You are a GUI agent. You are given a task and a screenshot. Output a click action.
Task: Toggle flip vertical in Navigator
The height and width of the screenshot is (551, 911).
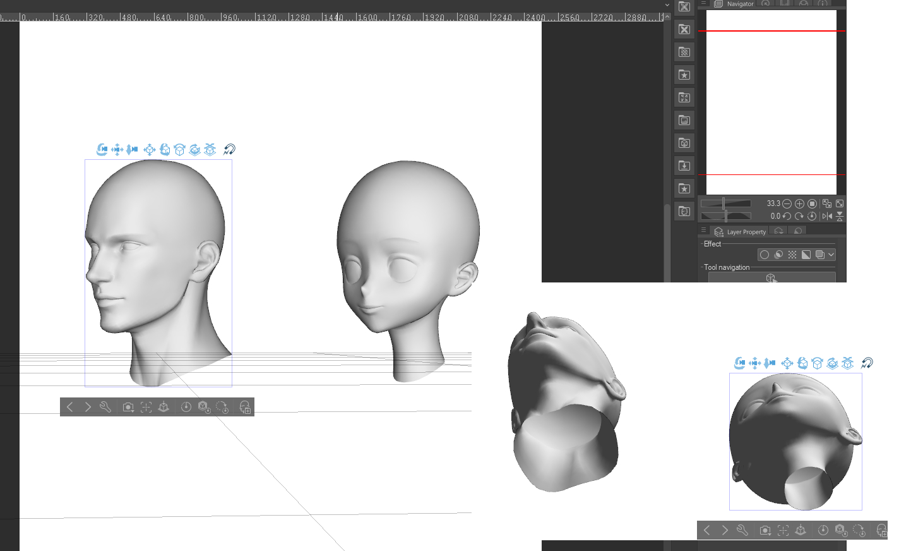[840, 216]
